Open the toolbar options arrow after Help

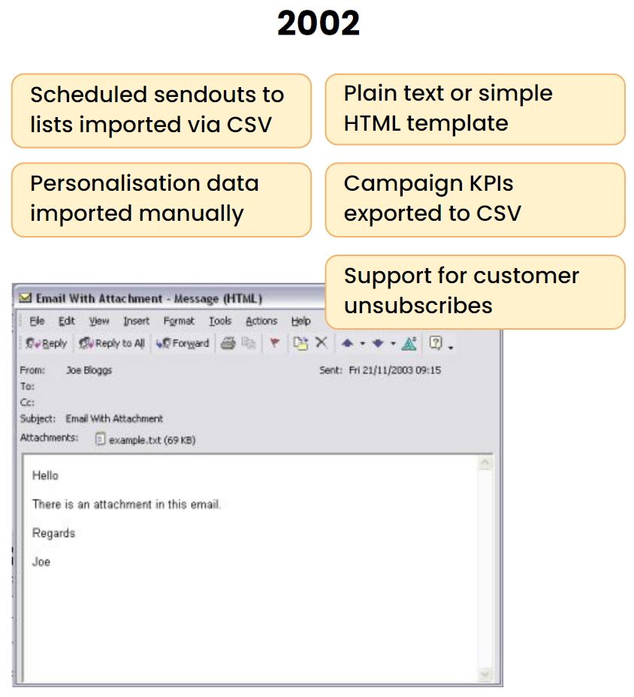pyautogui.click(x=451, y=347)
